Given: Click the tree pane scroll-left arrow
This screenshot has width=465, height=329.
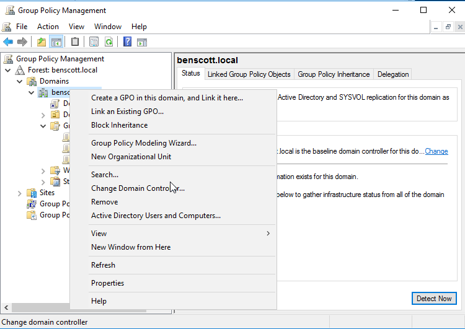Looking at the screenshot, I should pyautogui.click(x=6, y=308).
